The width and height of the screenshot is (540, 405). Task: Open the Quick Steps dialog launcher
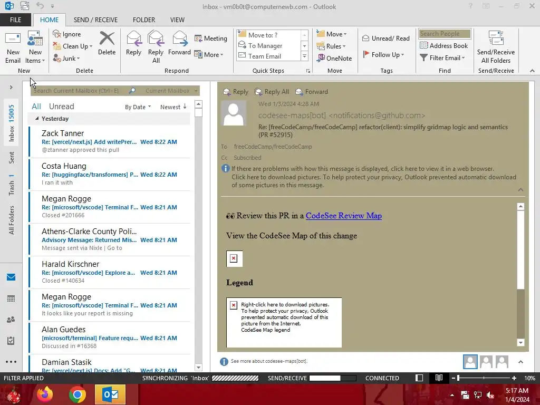point(308,71)
